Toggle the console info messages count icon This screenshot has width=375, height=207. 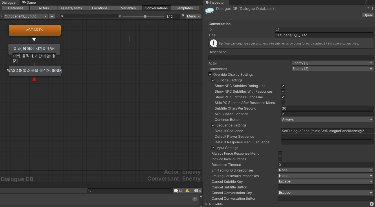(178, 191)
